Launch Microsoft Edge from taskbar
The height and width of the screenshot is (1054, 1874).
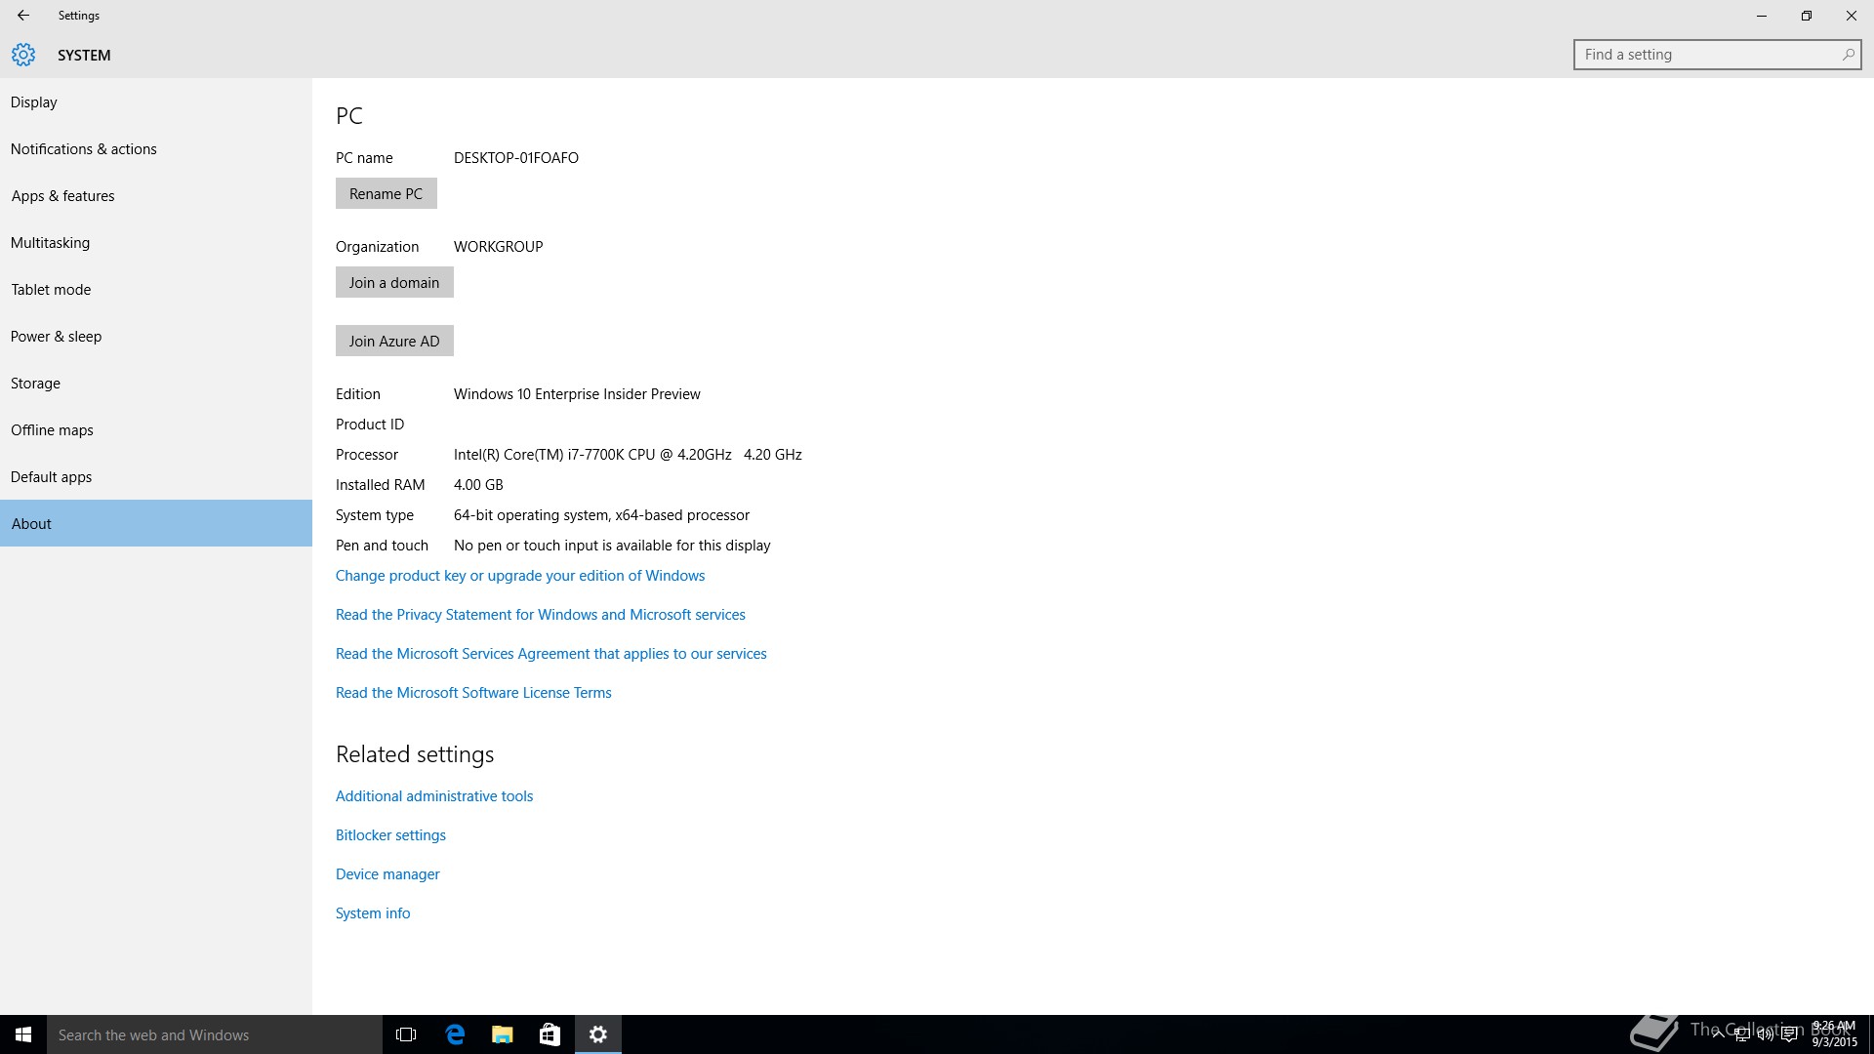(x=455, y=1034)
